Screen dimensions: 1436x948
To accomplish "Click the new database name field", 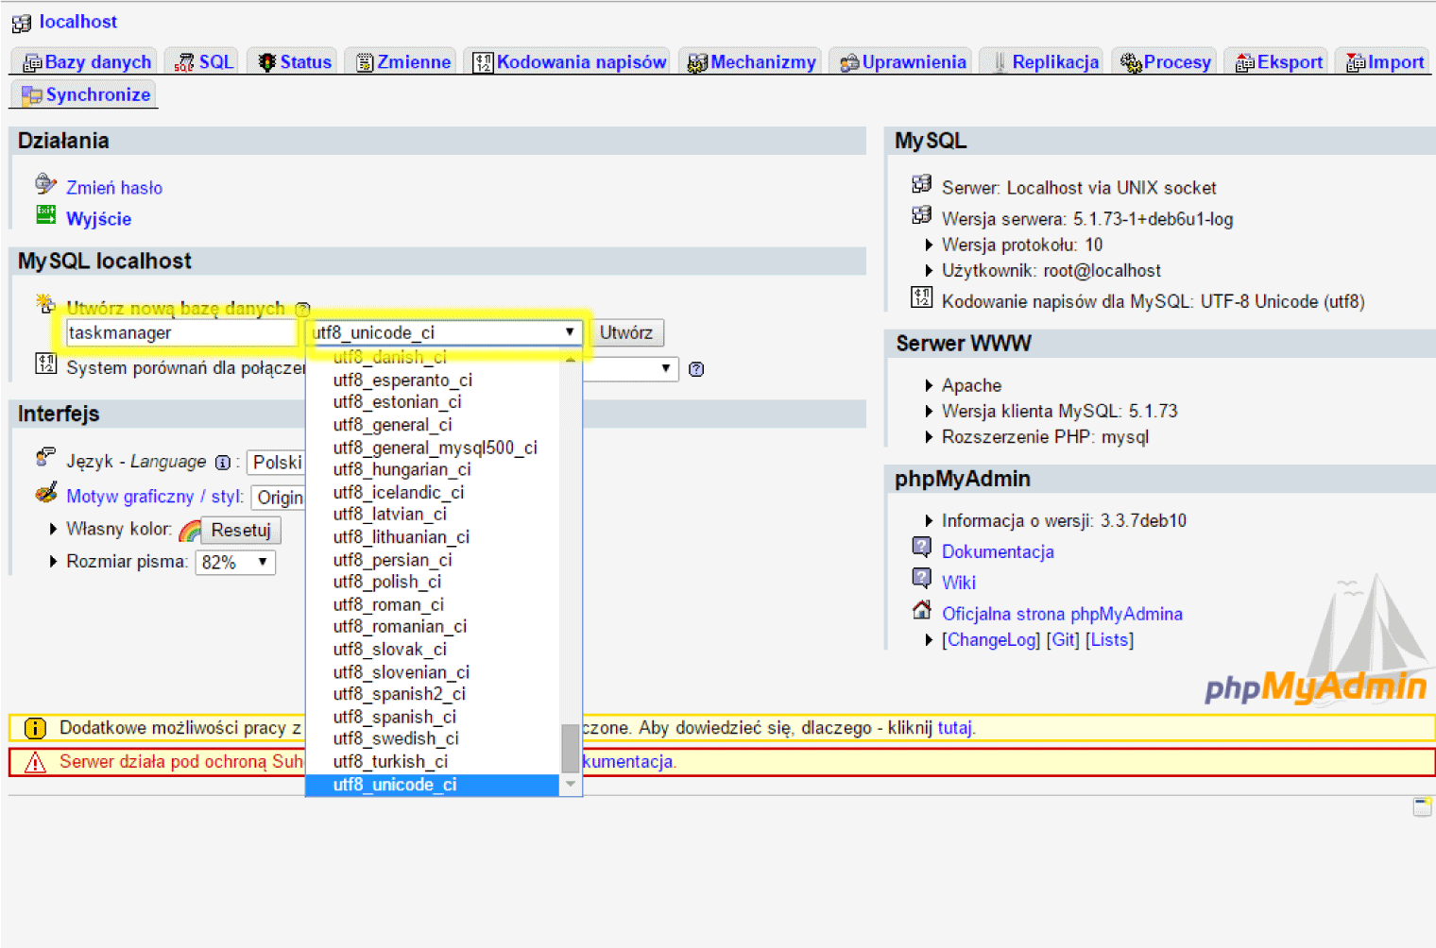I will [181, 332].
